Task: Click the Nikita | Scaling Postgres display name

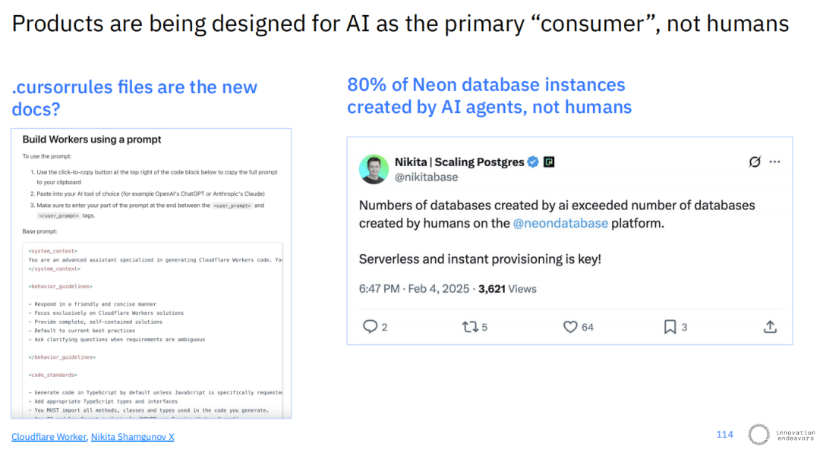Action: (x=459, y=162)
